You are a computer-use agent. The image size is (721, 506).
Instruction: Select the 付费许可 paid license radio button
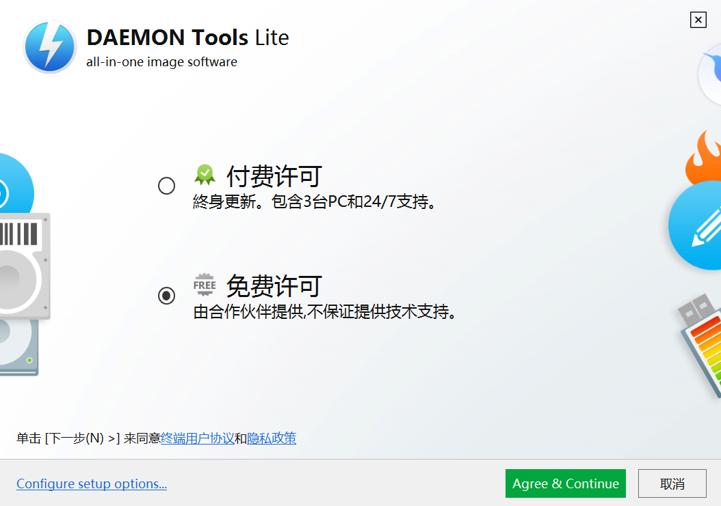(166, 186)
